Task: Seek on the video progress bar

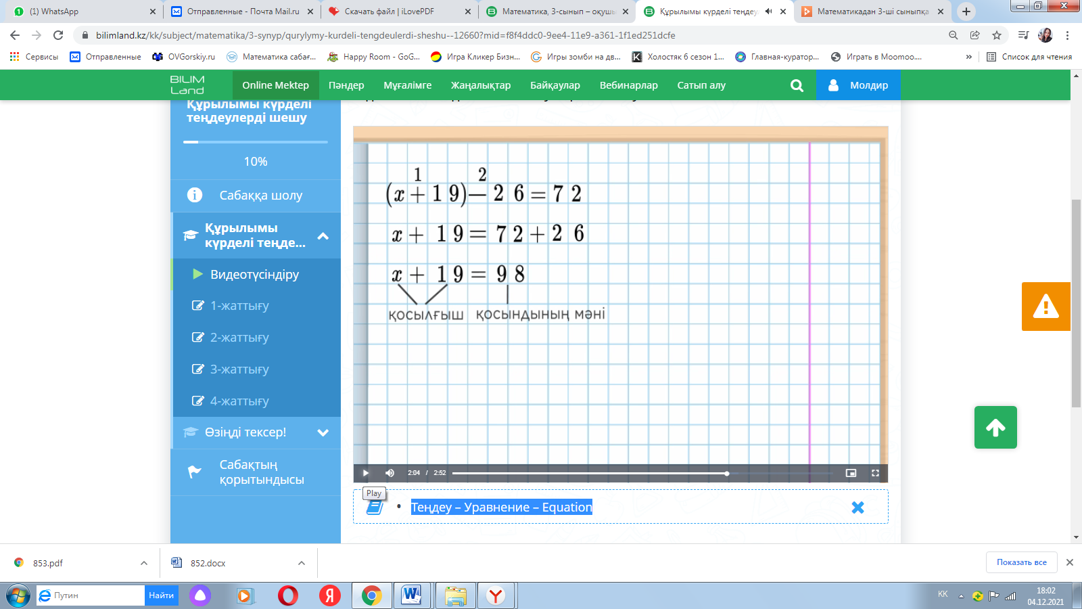Action: pyautogui.click(x=644, y=473)
